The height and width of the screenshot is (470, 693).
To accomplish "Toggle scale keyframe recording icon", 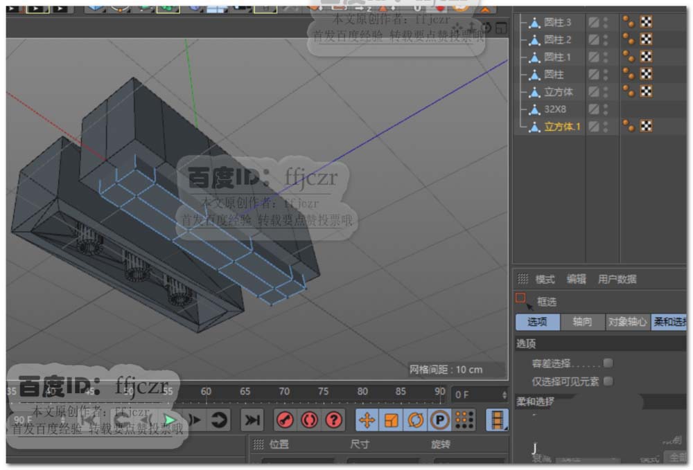I will tap(392, 420).
